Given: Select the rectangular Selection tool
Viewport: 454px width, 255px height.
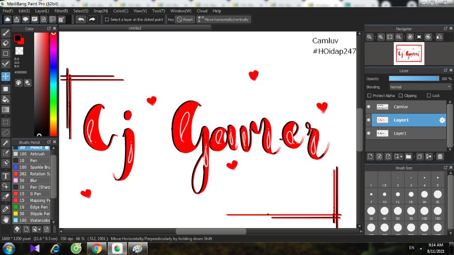Looking at the screenshot, I should 5,122.
